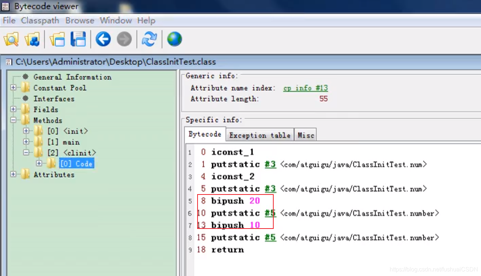The width and height of the screenshot is (481, 276).
Task: Click the open Java module icon
Action: [x=32, y=39]
